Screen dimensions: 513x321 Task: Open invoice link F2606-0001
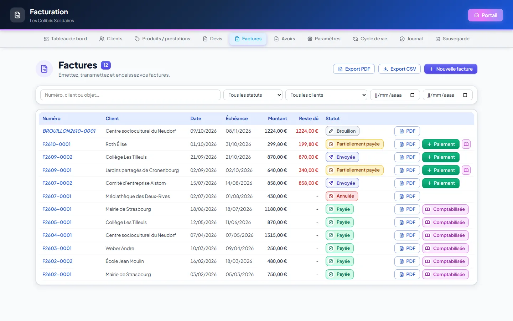(x=57, y=209)
